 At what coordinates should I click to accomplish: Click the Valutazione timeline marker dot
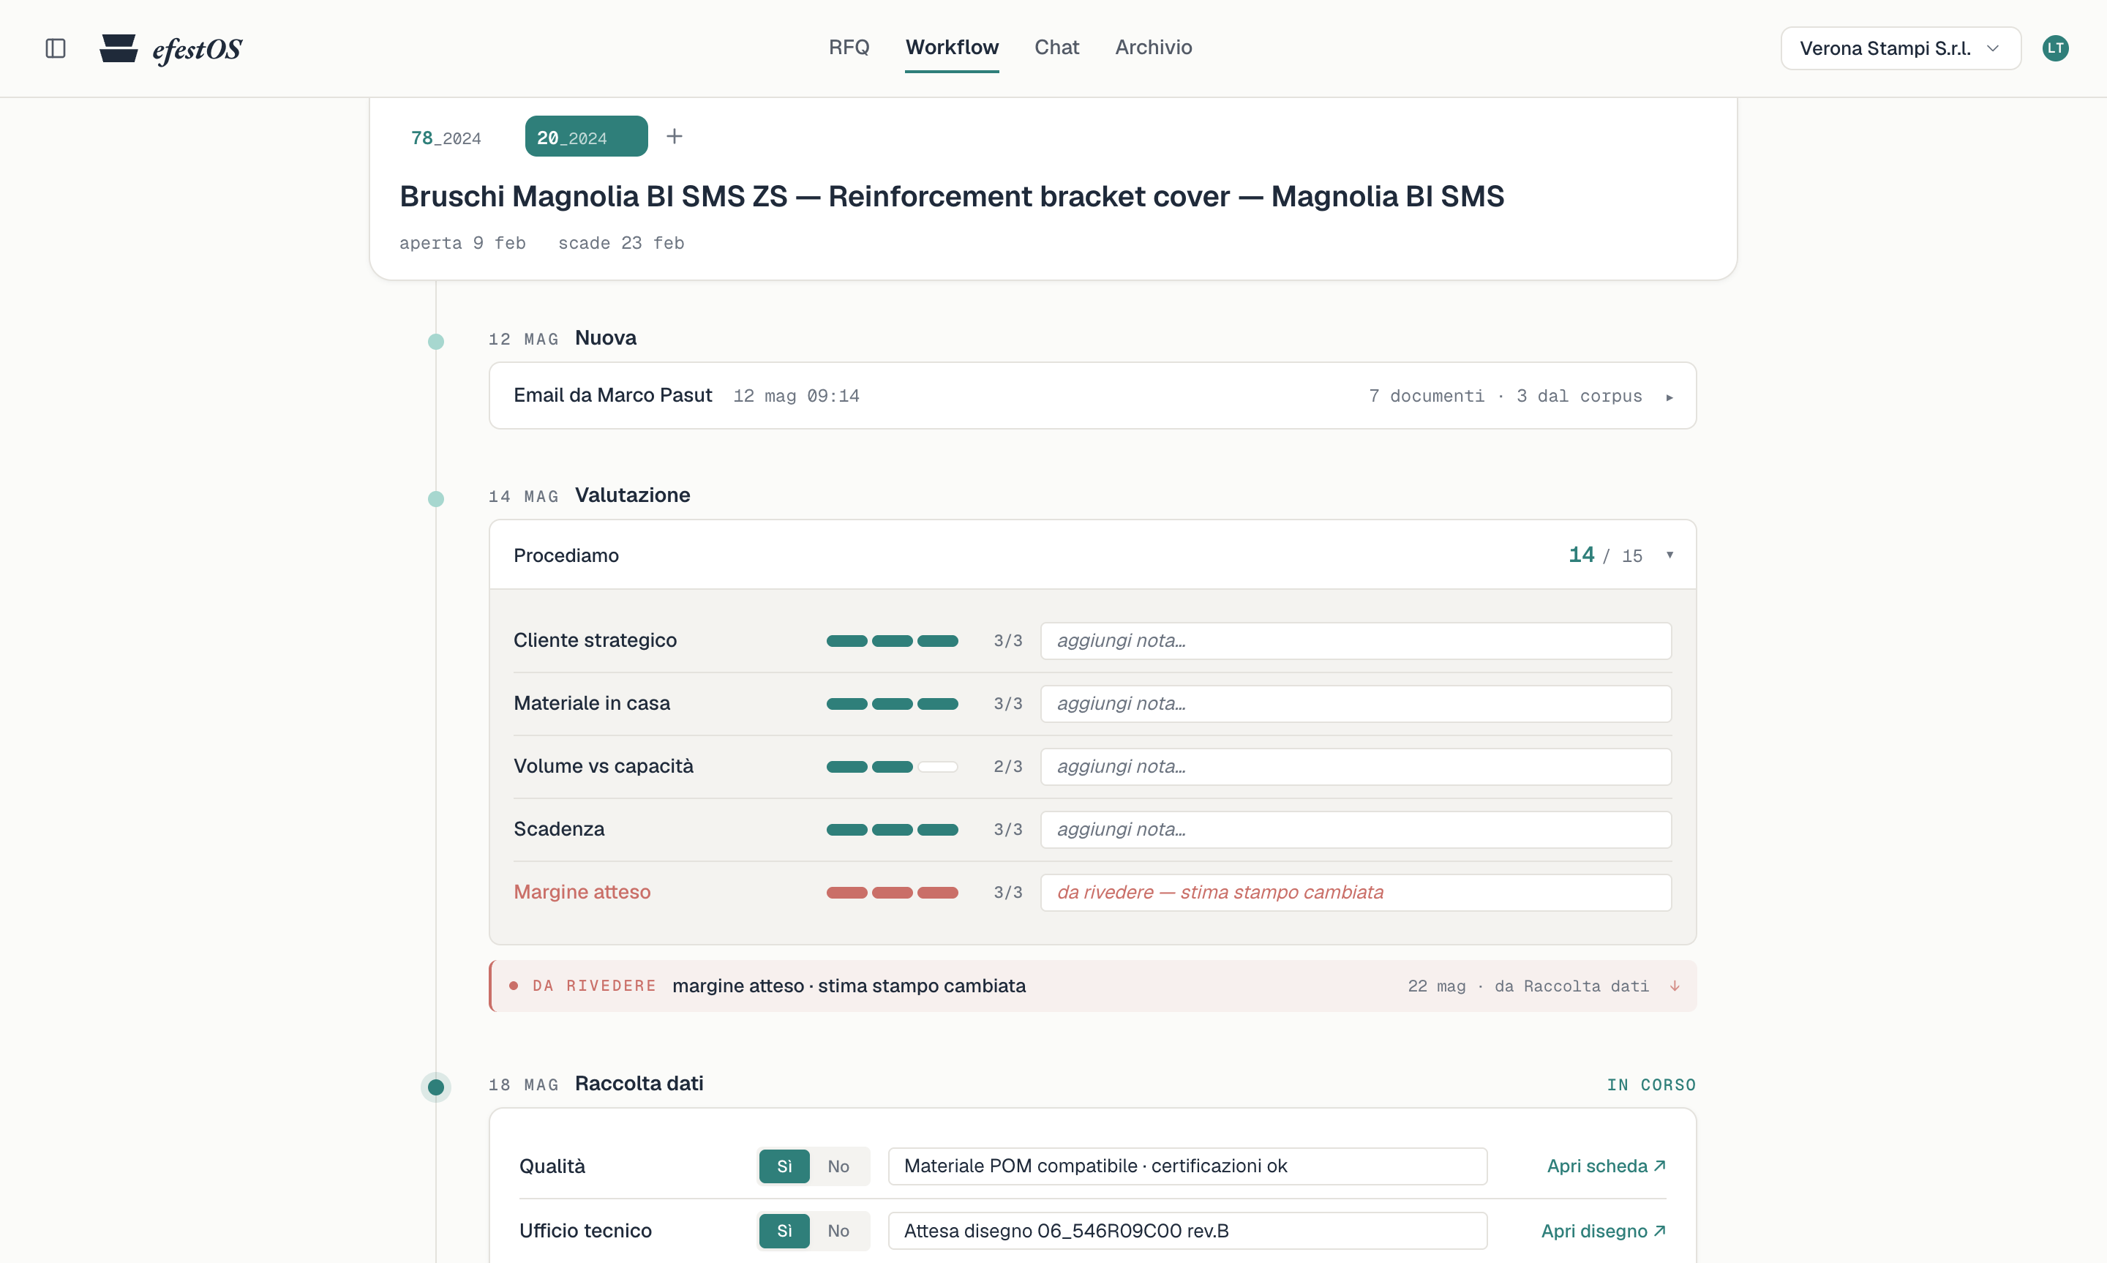[435, 499]
